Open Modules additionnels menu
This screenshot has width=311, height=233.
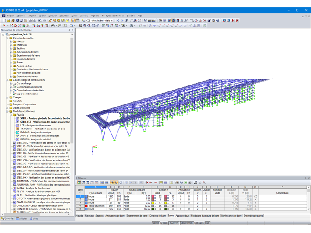(113, 16)
